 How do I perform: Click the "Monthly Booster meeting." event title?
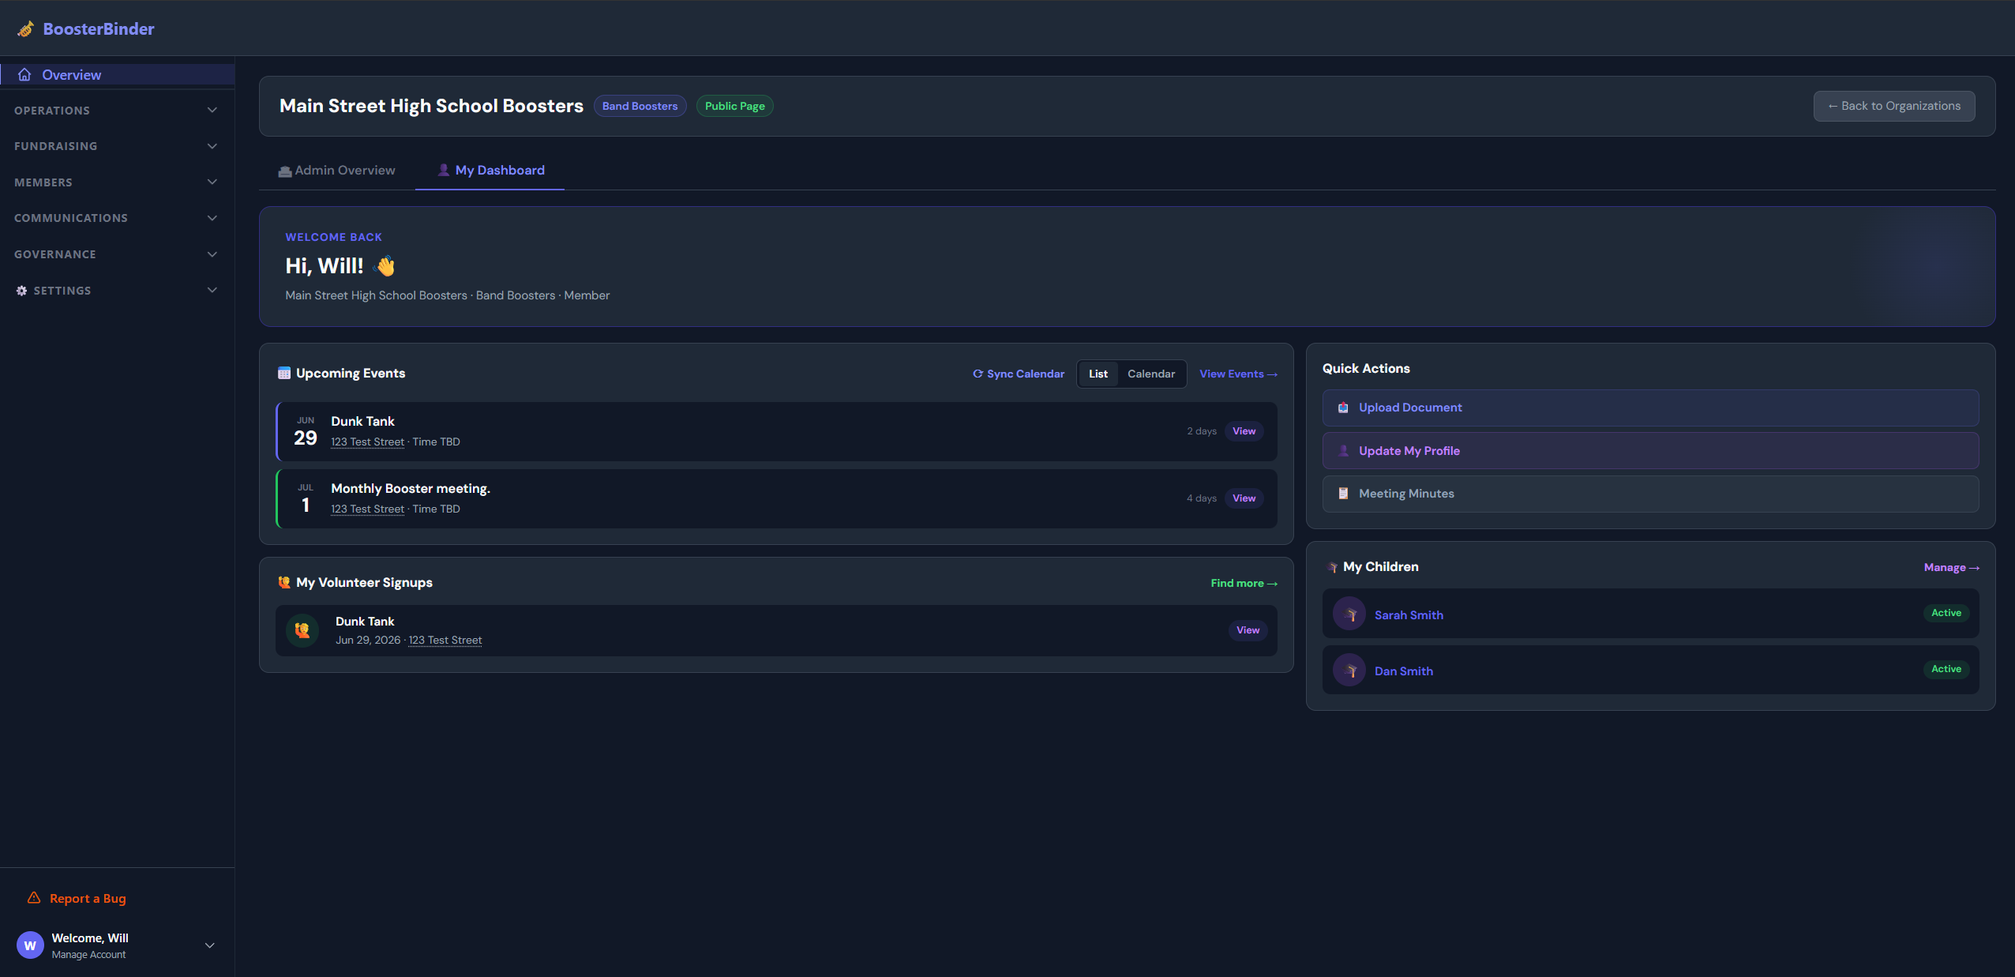point(411,489)
